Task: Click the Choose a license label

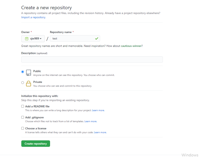Action: pos(36,128)
